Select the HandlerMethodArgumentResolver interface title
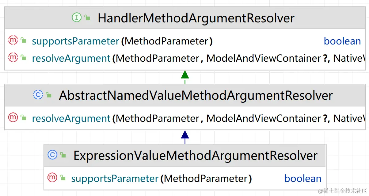The width and height of the screenshot is (369, 196). pyautogui.click(x=196, y=18)
